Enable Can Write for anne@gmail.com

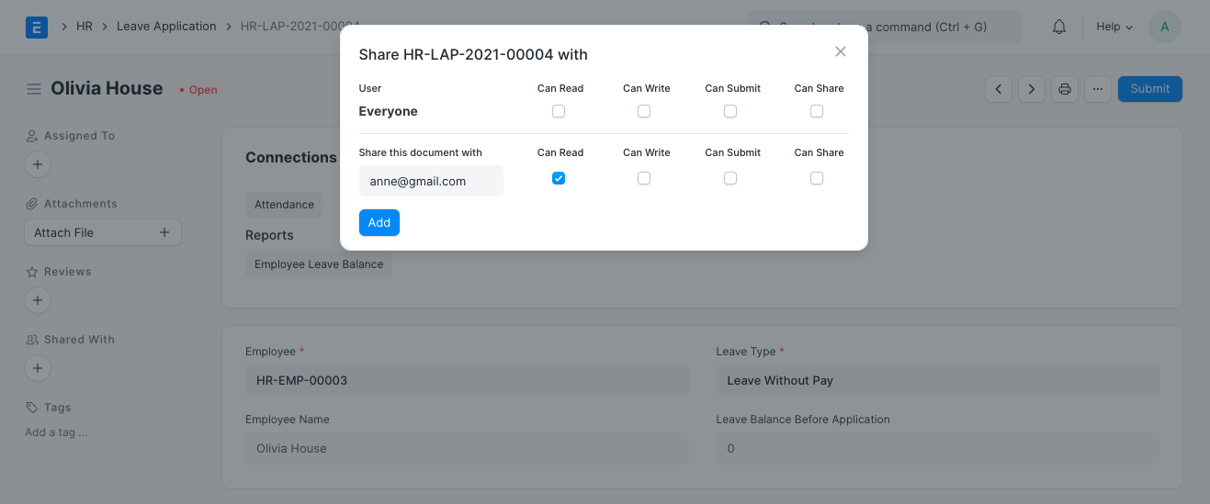coord(644,179)
